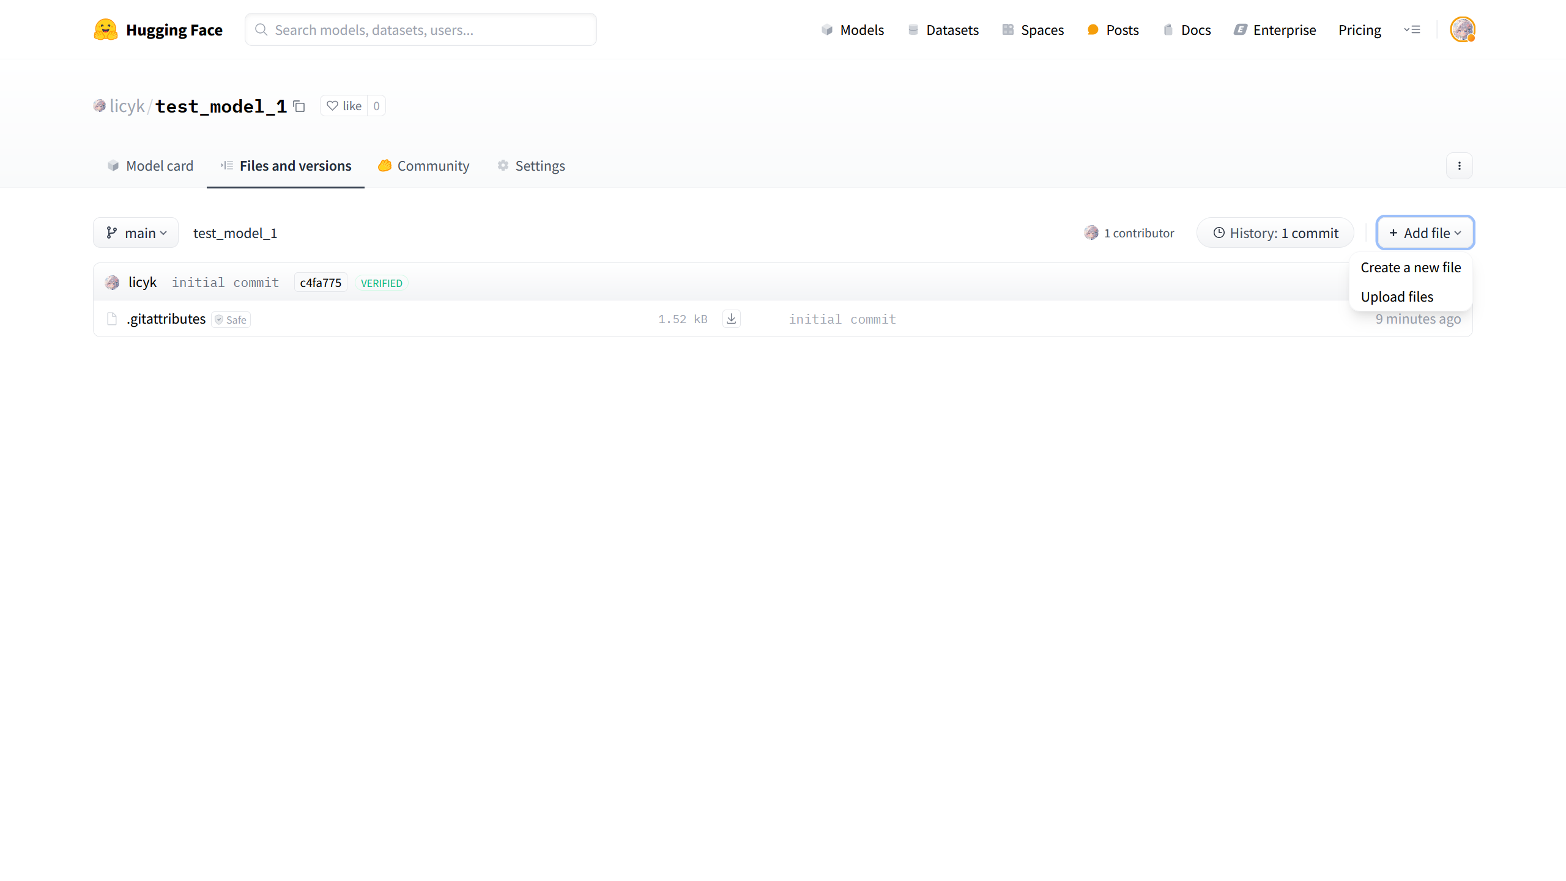
Task: Click the .gitattributes file icon
Action: (x=112, y=319)
